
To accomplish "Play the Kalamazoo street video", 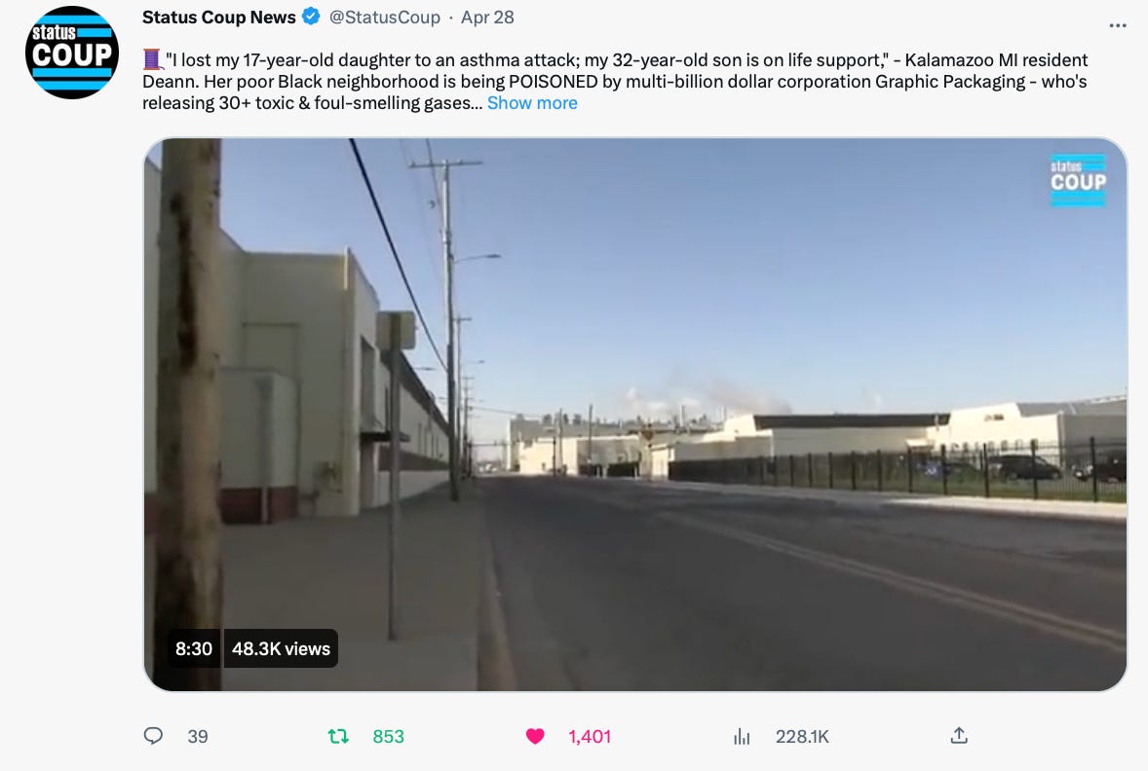I will pyautogui.click(x=634, y=414).
